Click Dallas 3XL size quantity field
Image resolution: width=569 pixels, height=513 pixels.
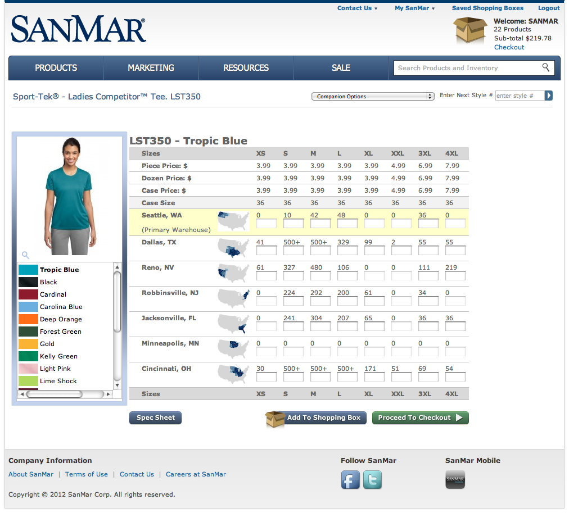(x=428, y=250)
